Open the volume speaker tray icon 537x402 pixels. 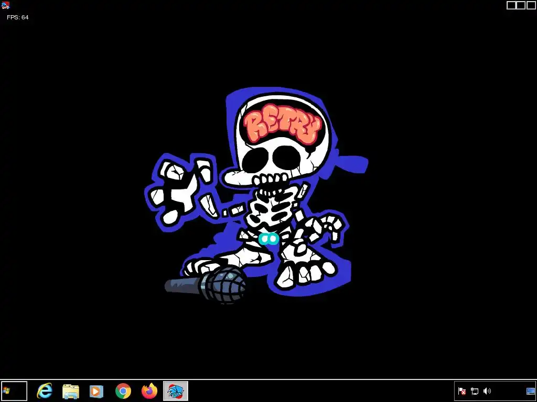pyautogui.click(x=487, y=391)
